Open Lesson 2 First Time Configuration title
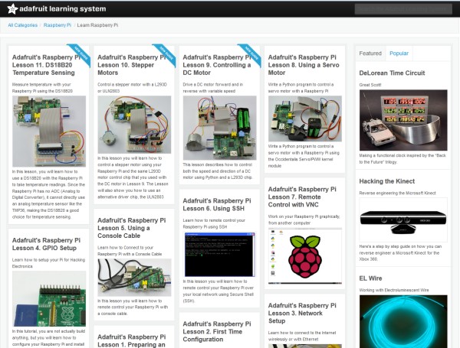 (x=217, y=332)
